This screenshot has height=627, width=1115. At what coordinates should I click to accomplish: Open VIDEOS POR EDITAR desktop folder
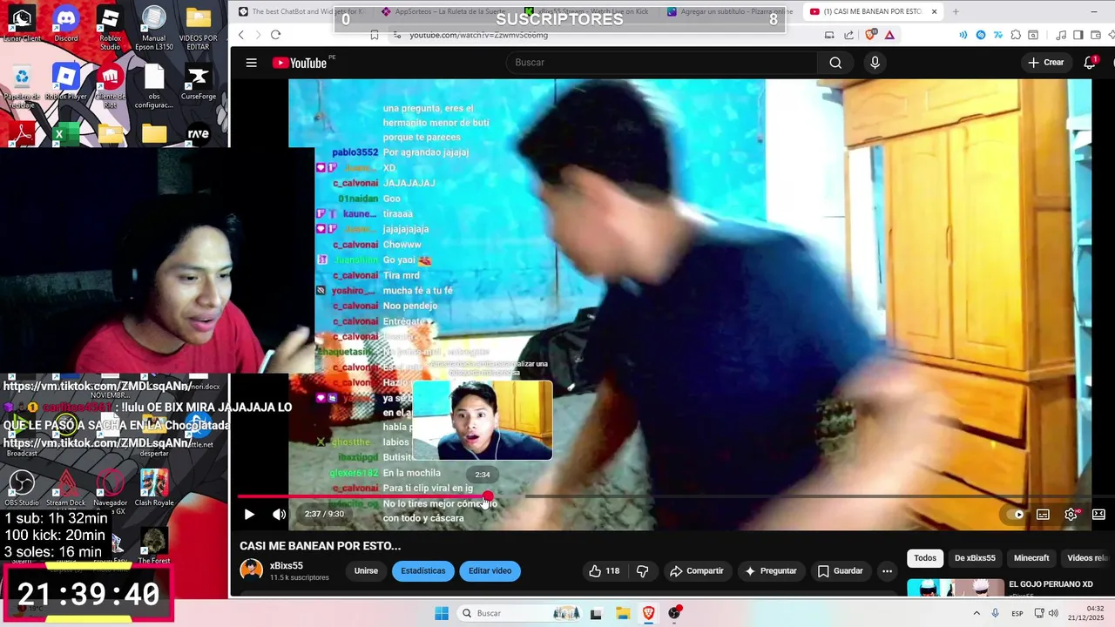tap(198, 29)
